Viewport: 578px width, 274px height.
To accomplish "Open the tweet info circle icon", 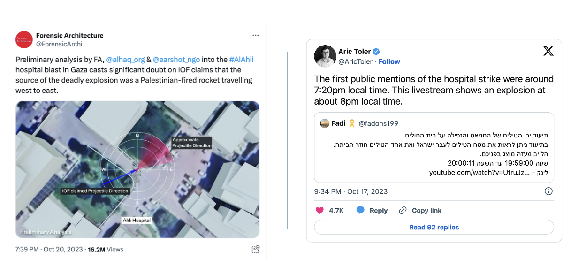I will click(548, 191).
